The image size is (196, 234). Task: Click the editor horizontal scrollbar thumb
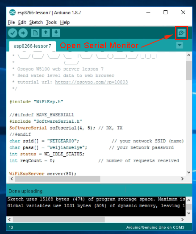click(x=58, y=179)
